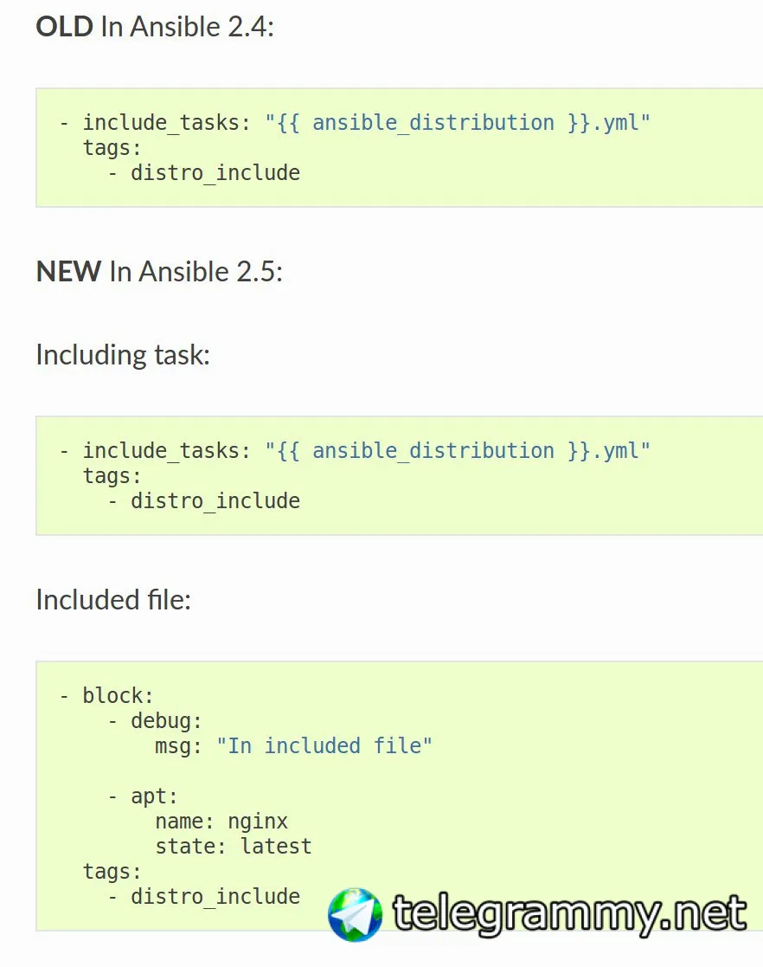Open the telegrammy.net watermark link
The image size is (763, 967).
coord(569,913)
